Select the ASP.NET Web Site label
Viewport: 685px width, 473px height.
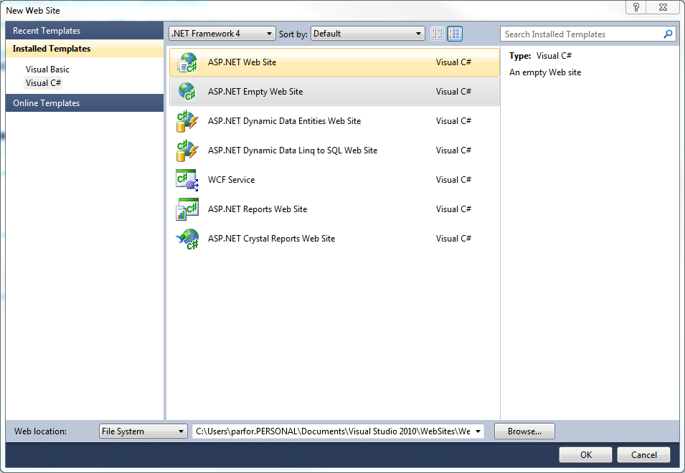coord(242,62)
